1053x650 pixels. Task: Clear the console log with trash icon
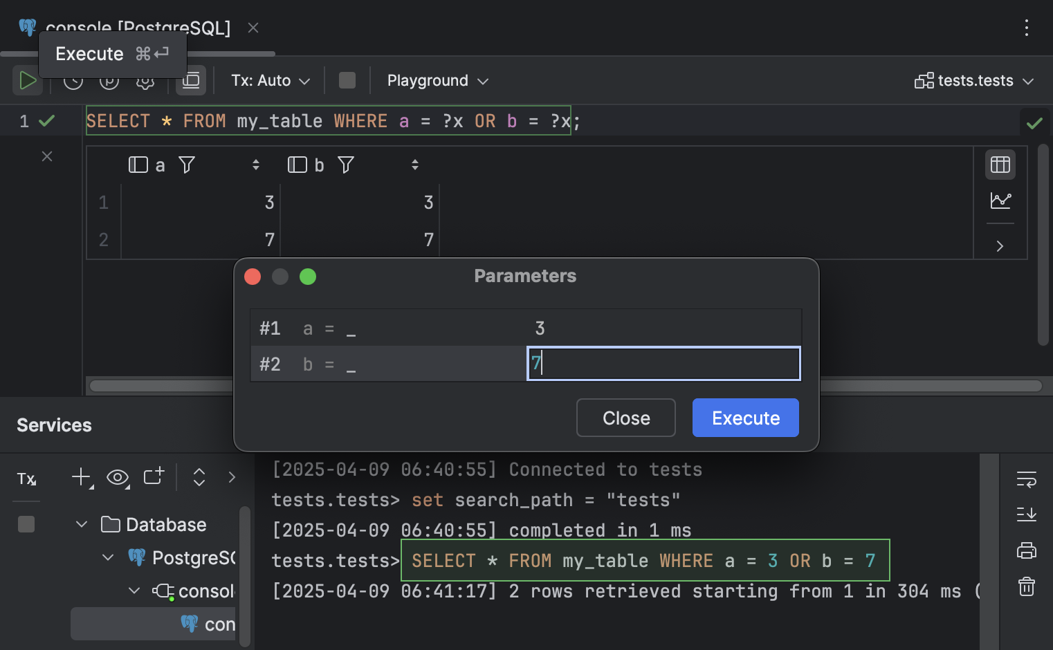[x=1026, y=586]
